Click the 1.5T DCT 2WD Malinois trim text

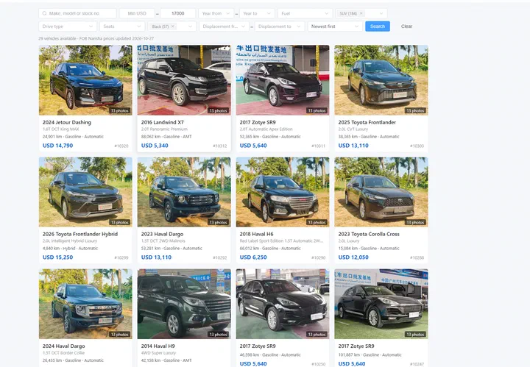163,241
